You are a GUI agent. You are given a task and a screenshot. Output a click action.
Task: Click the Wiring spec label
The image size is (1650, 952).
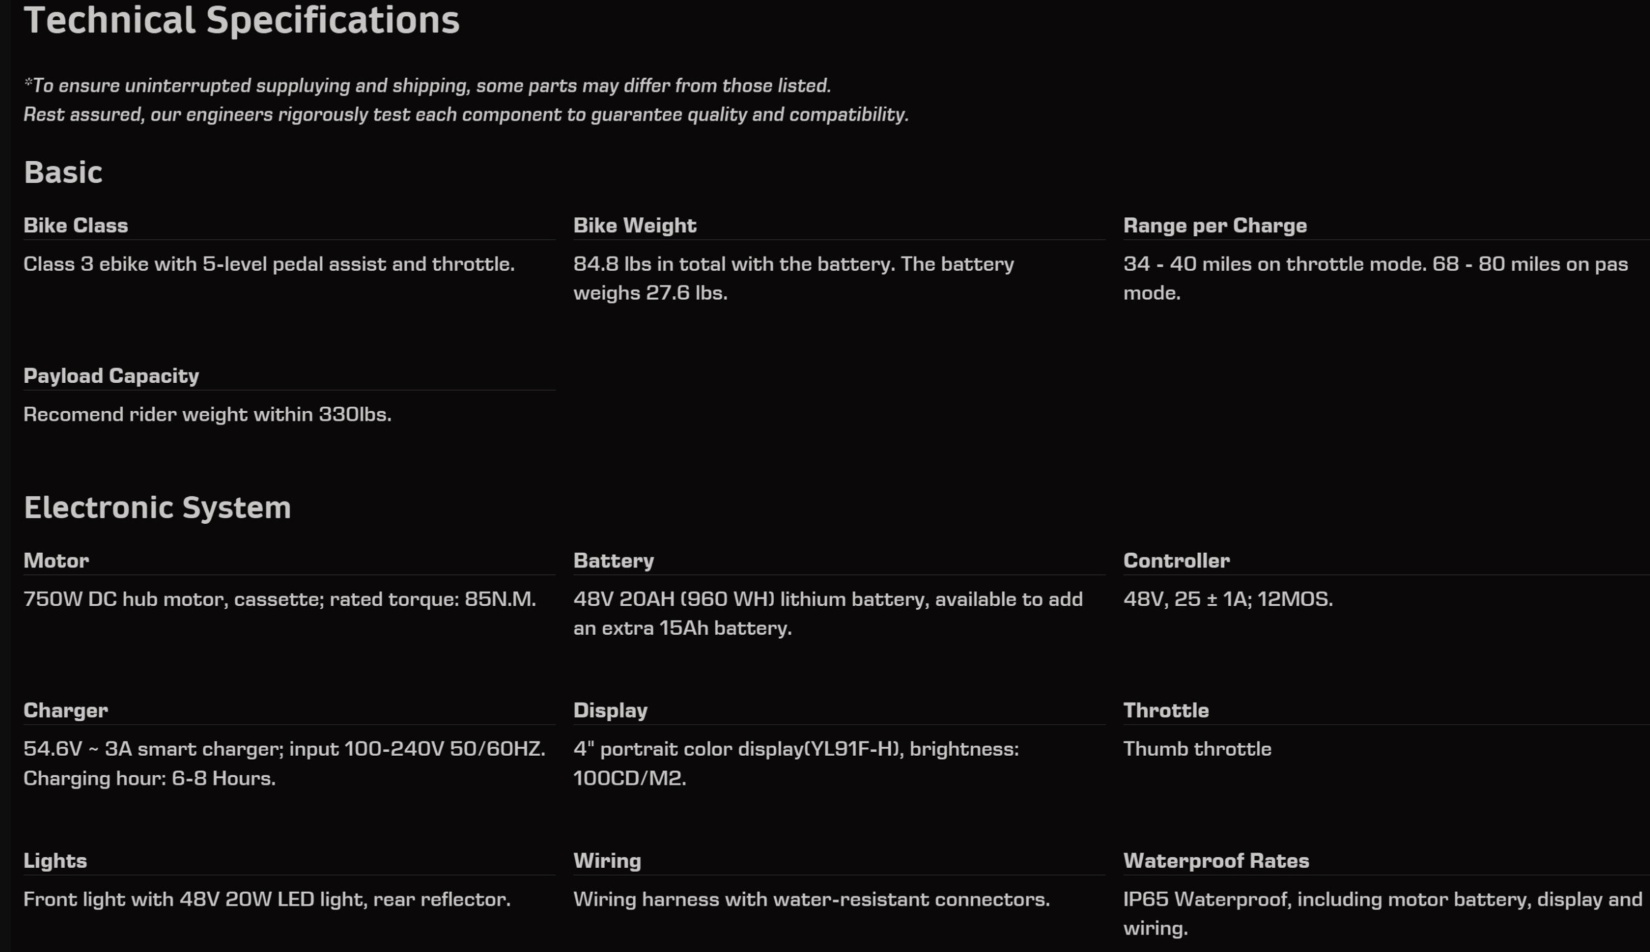[x=607, y=860]
